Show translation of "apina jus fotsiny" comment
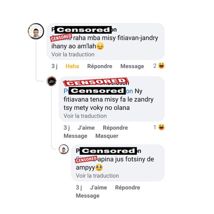Screen dimensions: 214x214 tap(97, 176)
